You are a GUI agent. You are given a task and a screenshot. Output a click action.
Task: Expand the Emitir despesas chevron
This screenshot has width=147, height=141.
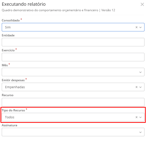(140, 87)
